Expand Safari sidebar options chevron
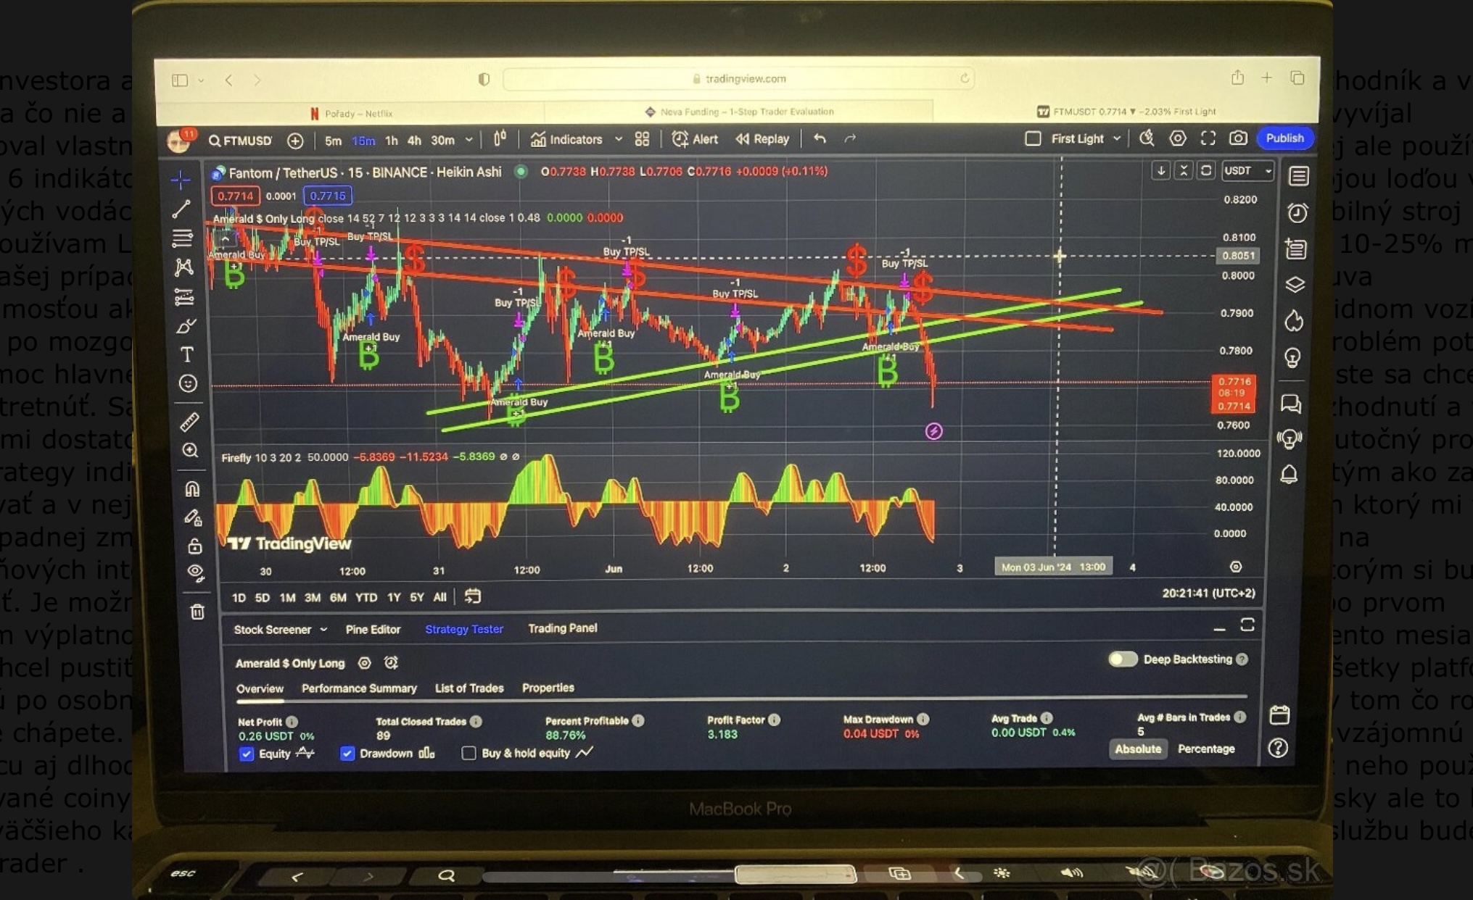Viewport: 1473px width, 900px height. (x=201, y=80)
